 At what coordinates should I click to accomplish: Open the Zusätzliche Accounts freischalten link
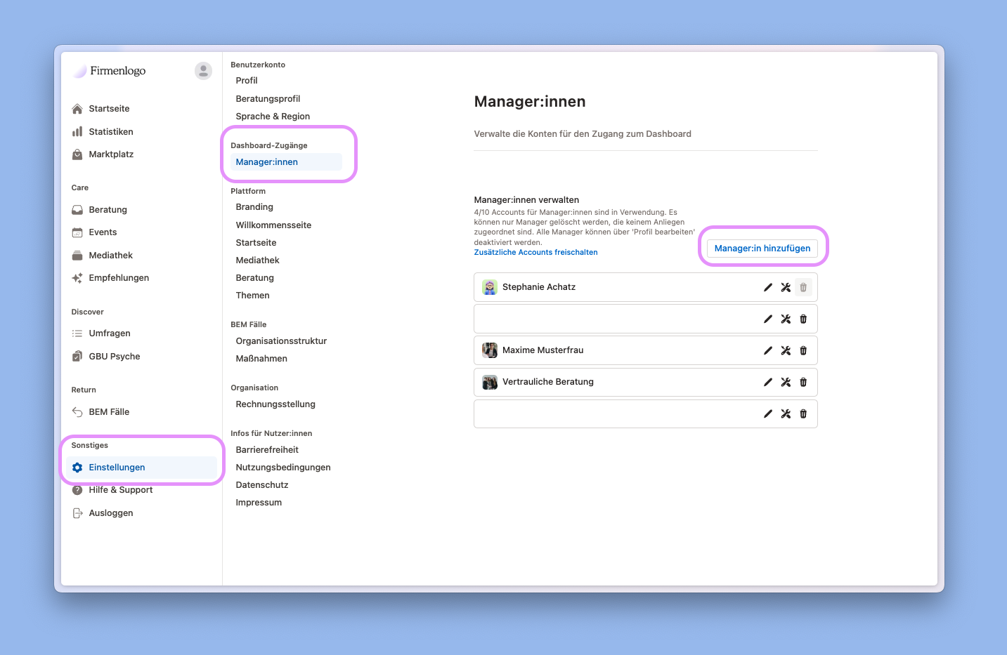click(x=536, y=252)
